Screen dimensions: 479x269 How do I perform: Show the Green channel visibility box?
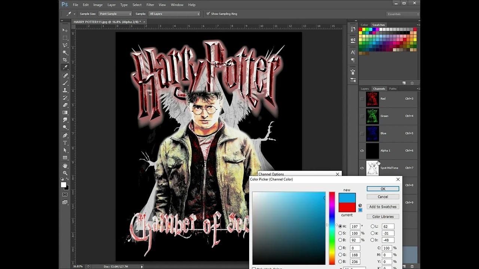coord(362,116)
